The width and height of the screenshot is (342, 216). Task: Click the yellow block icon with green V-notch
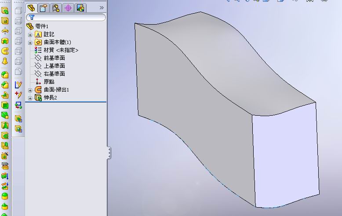[5, 125]
